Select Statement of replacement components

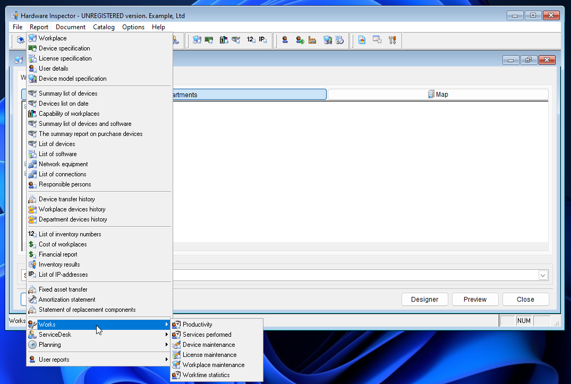(99, 310)
